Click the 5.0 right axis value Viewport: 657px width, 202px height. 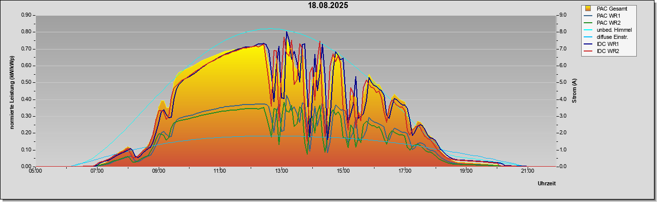(x=561, y=82)
